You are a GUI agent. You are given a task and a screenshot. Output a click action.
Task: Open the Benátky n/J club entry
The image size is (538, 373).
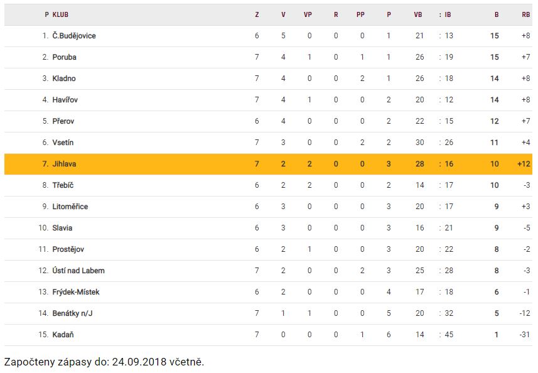click(72, 313)
